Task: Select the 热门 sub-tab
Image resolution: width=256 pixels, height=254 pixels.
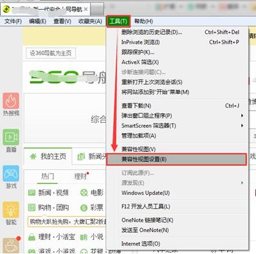Action: click(48, 177)
